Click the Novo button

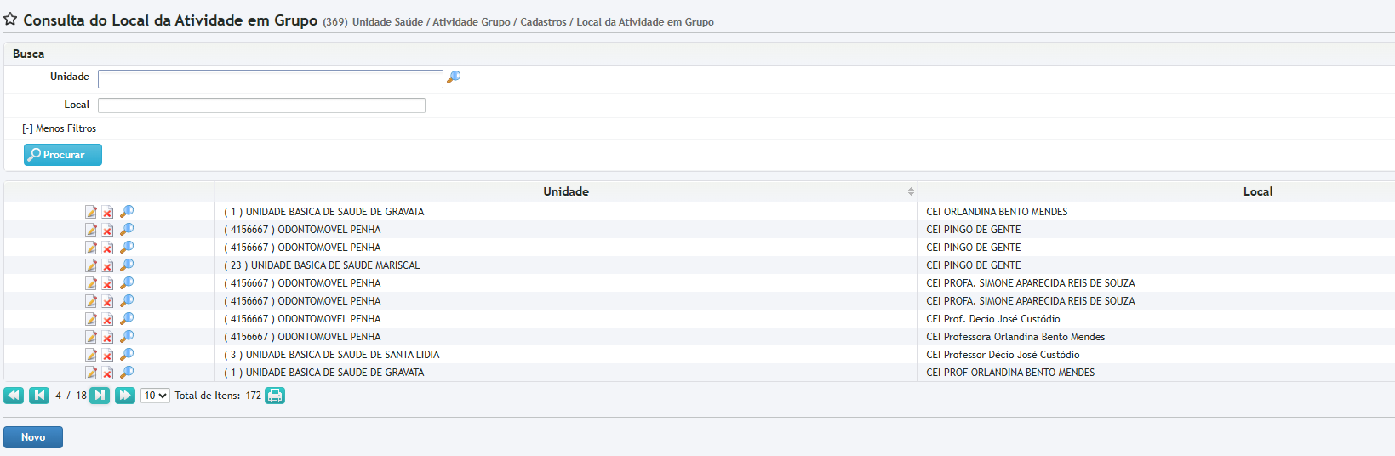33,437
